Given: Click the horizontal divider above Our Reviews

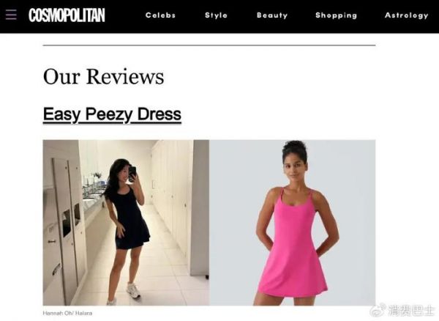Looking at the screenshot, I should coord(209,45).
